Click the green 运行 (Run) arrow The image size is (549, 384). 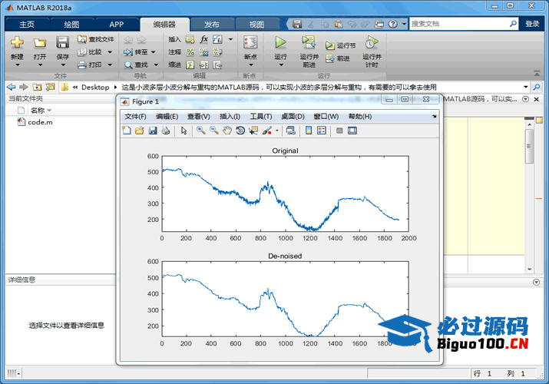pos(280,42)
